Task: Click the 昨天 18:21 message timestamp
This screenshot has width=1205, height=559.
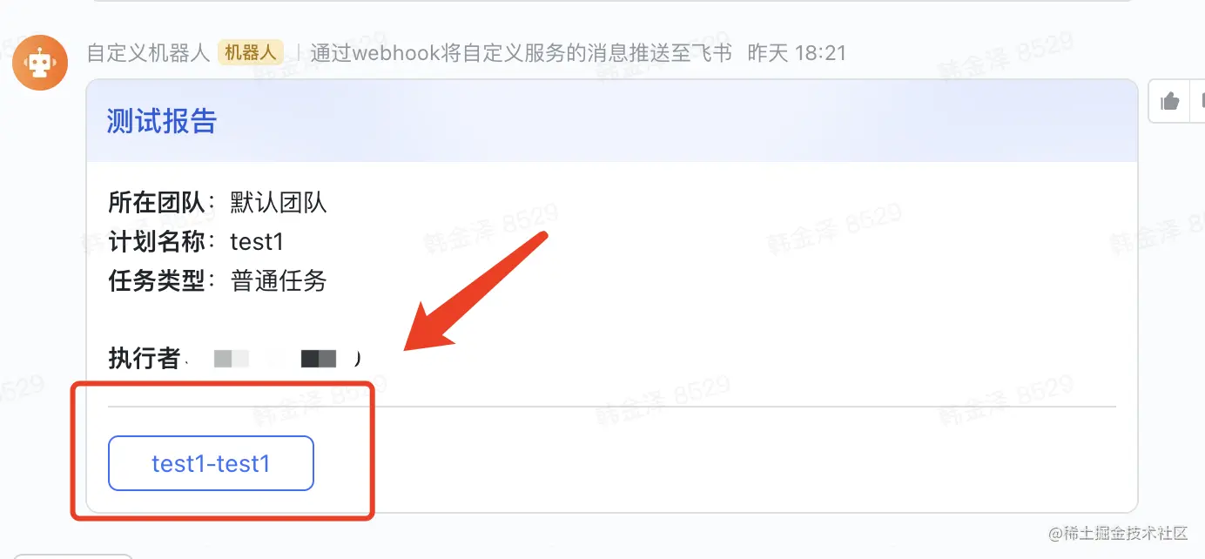Action: coord(797,52)
